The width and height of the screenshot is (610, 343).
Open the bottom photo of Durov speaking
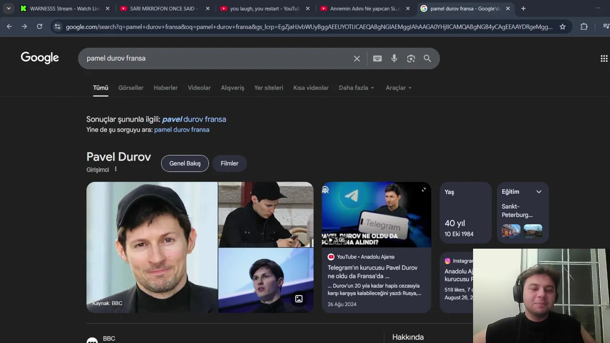(266, 280)
